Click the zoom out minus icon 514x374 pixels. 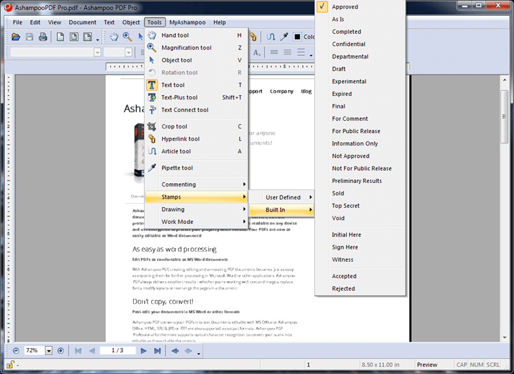pyautogui.click(x=16, y=351)
